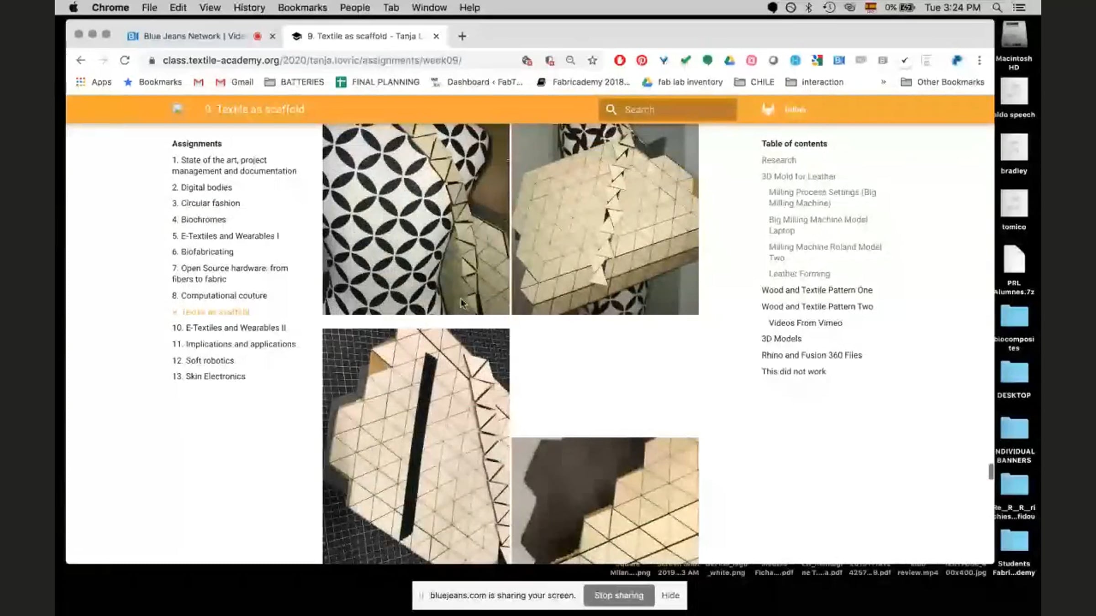Open the Google Drive extension icon

pos(729,60)
